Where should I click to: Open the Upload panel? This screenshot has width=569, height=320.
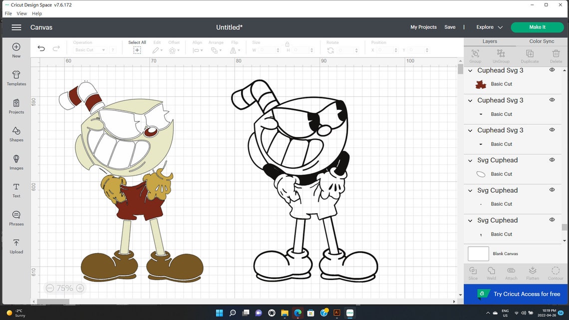[16, 247]
